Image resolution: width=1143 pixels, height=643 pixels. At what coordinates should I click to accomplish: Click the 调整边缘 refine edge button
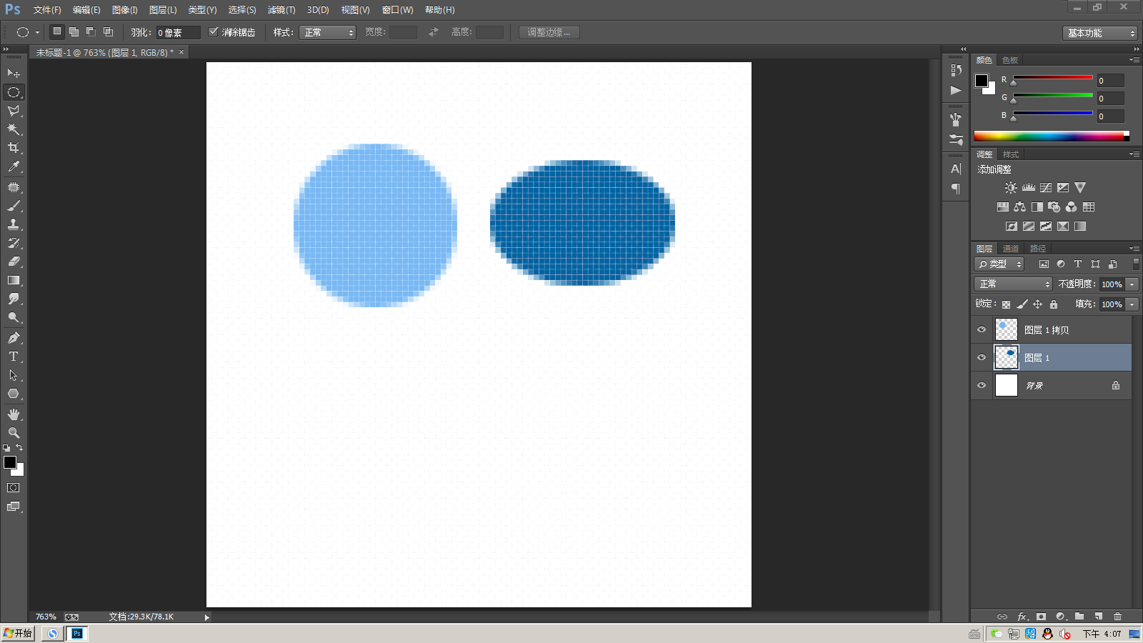pos(549,32)
